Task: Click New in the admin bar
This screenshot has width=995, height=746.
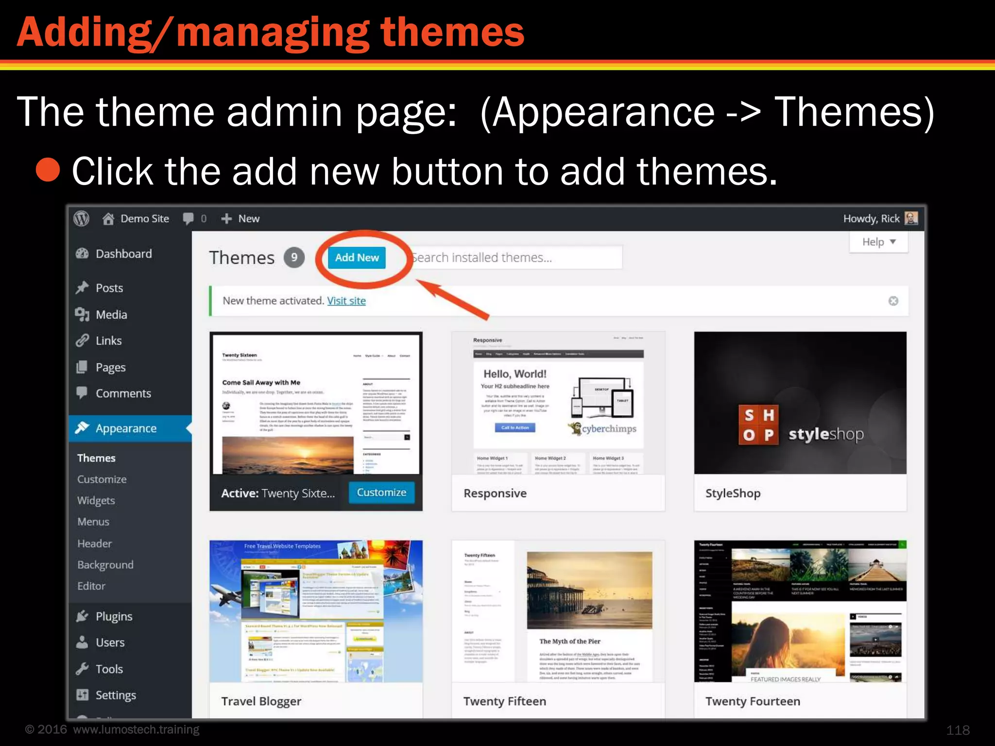Action: tap(249, 219)
